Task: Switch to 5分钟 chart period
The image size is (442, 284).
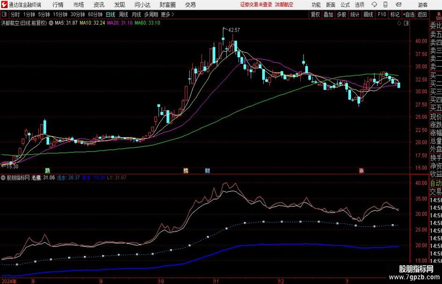Action: [43, 14]
